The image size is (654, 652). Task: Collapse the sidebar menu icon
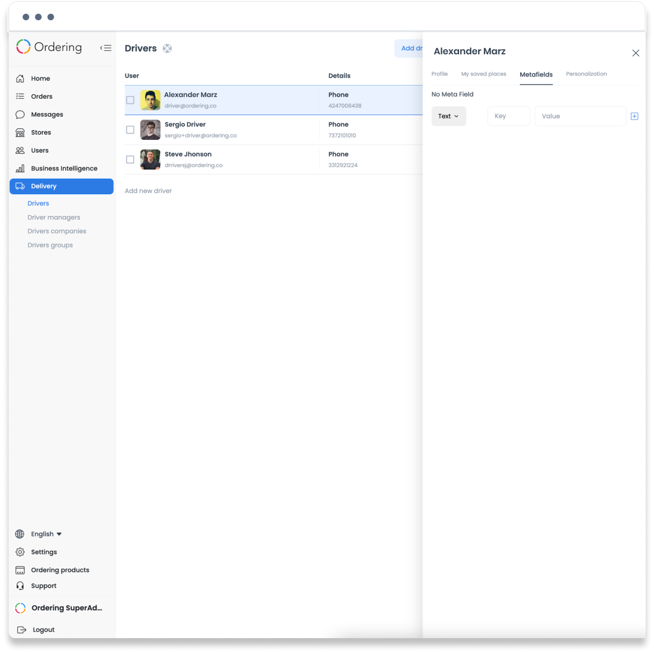[x=106, y=48]
